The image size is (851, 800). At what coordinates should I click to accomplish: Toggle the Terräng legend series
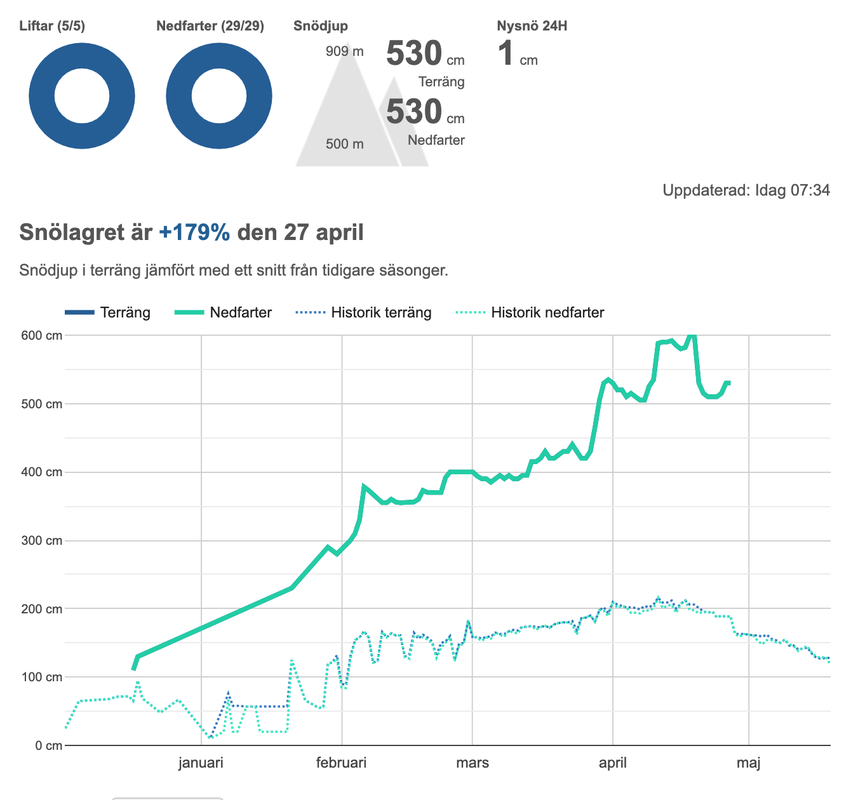pyautogui.click(x=107, y=312)
